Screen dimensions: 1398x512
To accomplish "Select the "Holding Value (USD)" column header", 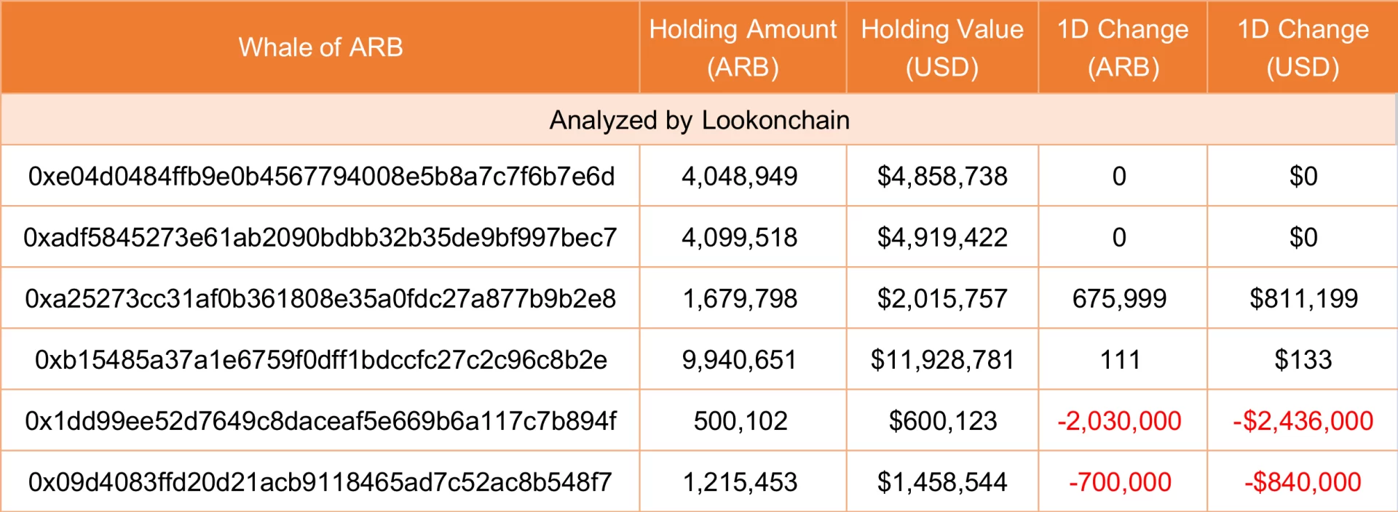I will [942, 47].
